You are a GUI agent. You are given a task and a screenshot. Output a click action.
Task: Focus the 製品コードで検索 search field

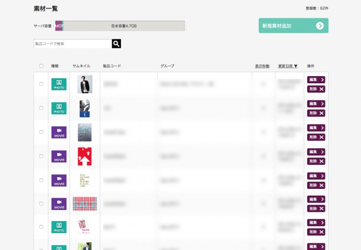point(72,44)
